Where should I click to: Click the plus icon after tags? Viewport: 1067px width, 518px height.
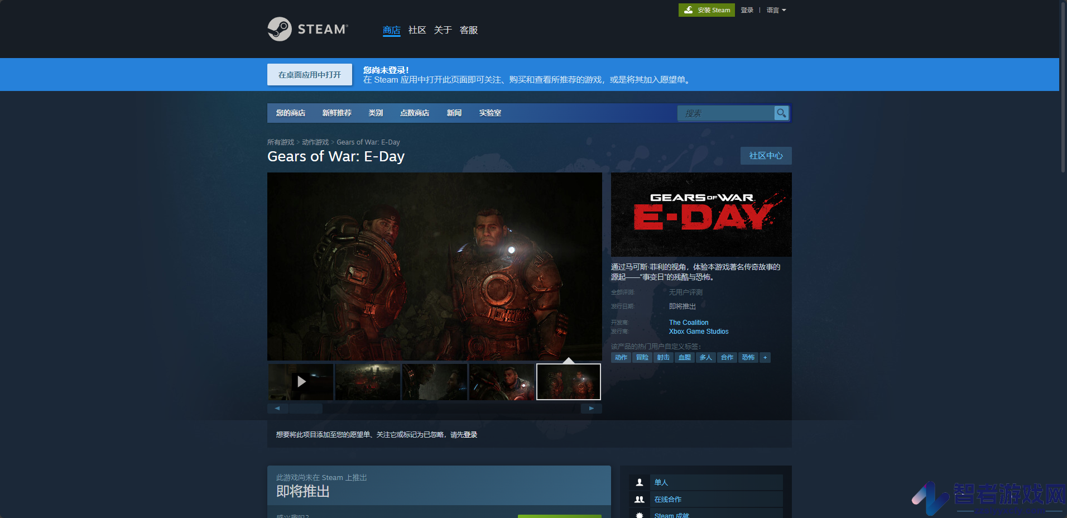pyautogui.click(x=765, y=357)
